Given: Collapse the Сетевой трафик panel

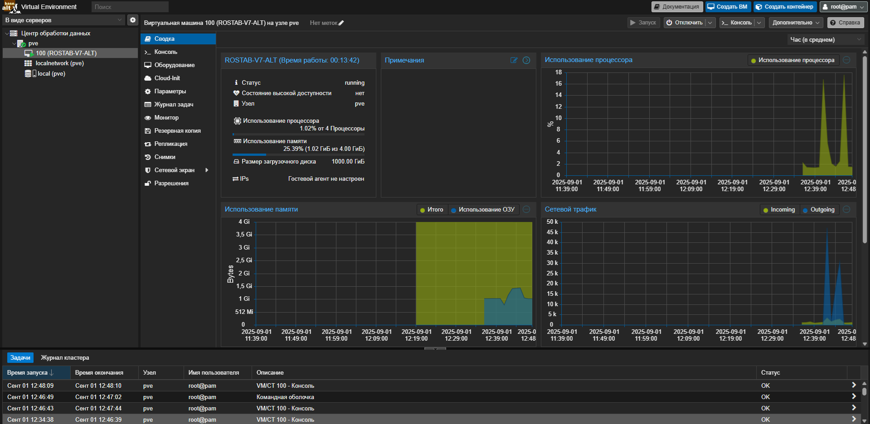Looking at the screenshot, I should 846,209.
